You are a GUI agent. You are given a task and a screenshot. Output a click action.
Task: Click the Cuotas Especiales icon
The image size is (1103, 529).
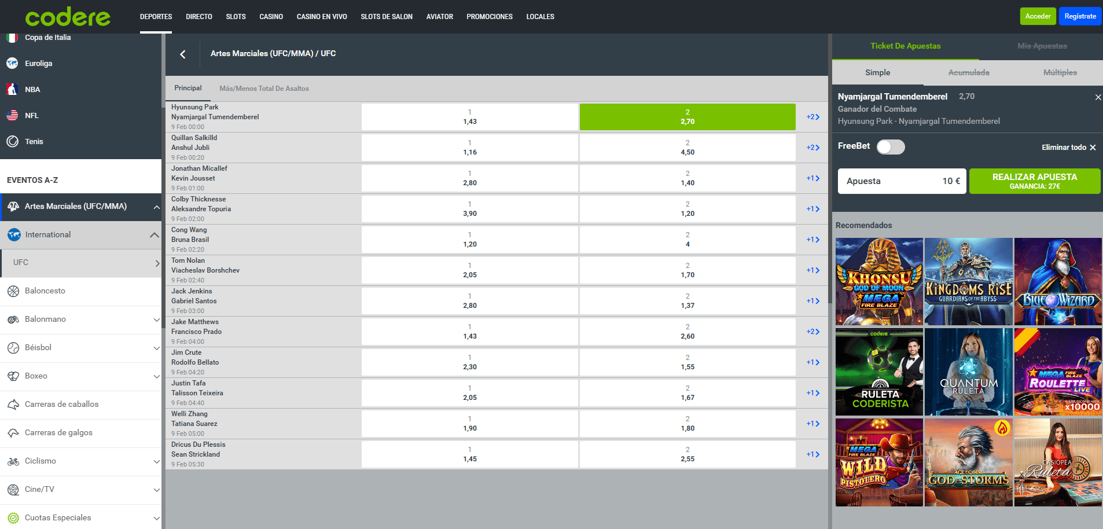[13, 518]
